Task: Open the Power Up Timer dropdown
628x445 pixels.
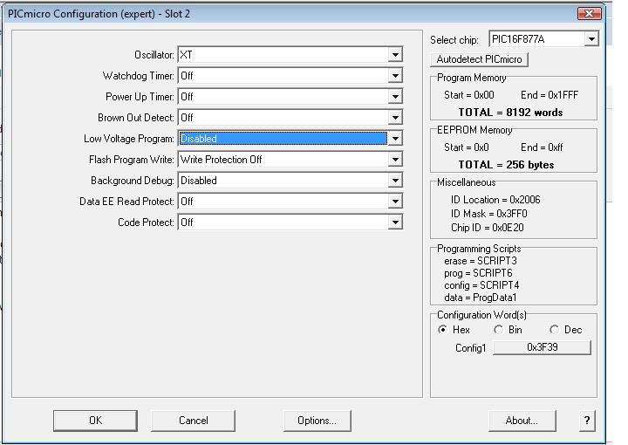Action: click(395, 97)
